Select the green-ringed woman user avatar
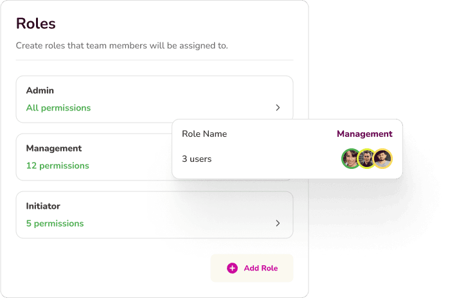This screenshot has height=298, width=457. (350, 159)
